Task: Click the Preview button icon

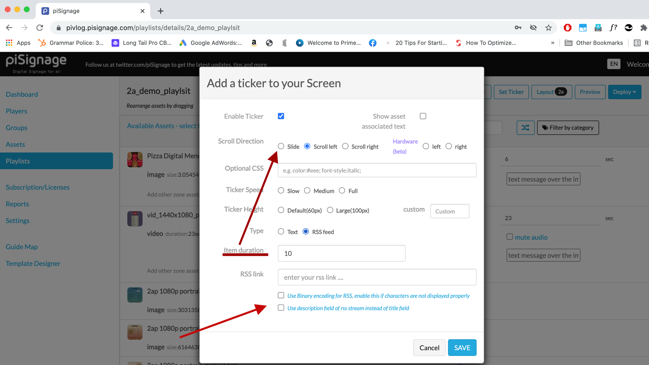Action: tap(589, 92)
